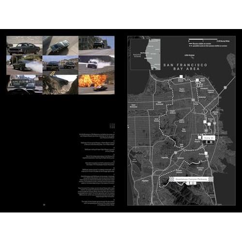The height and width of the screenshot is (242, 242).
Task: Click the highway shield on the Bay Bridge
Action: pyautogui.click(x=225, y=88)
